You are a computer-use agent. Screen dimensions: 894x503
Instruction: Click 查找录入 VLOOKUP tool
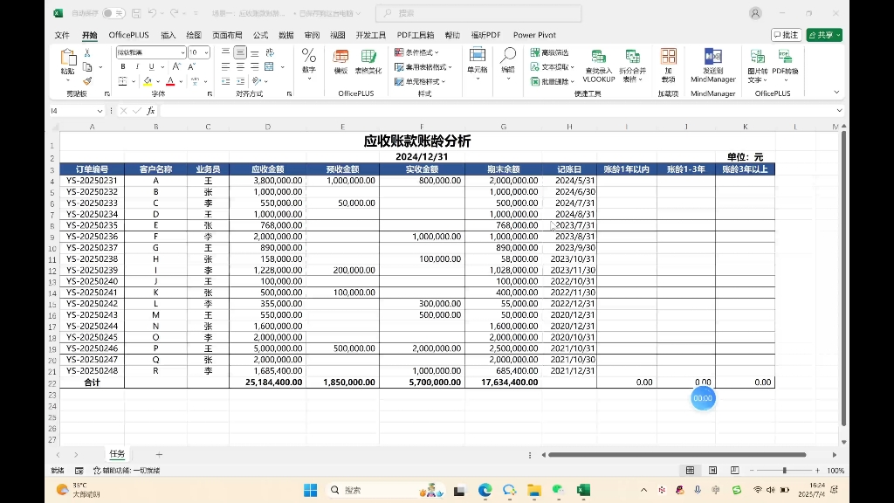(x=599, y=66)
